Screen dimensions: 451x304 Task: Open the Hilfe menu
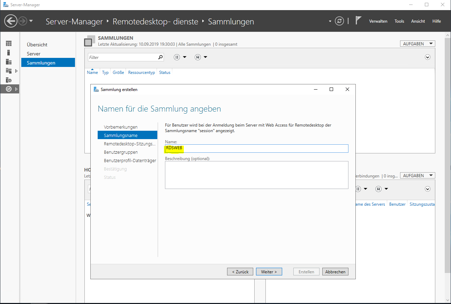pyautogui.click(x=437, y=21)
